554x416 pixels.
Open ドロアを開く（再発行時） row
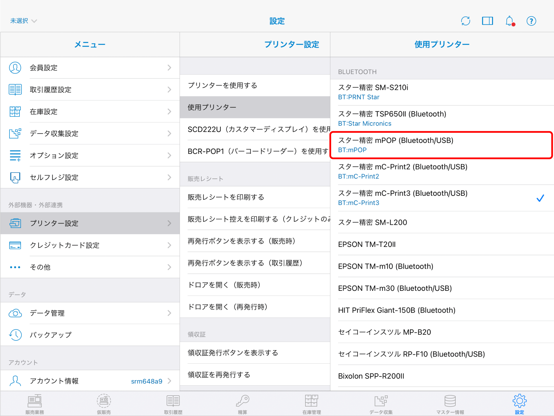[255, 307]
